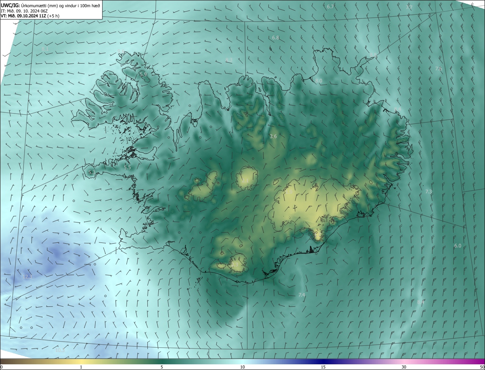Click the 8.0 value label on the map

pyautogui.click(x=319, y=81)
